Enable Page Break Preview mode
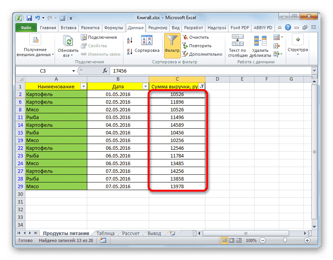Screen dimensions: 333x260 pos(238,240)
